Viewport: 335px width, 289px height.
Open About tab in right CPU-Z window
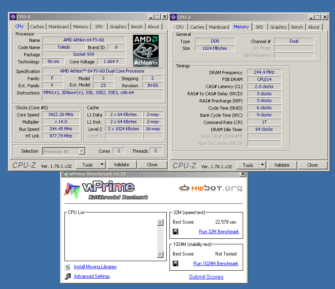(314, 27)
